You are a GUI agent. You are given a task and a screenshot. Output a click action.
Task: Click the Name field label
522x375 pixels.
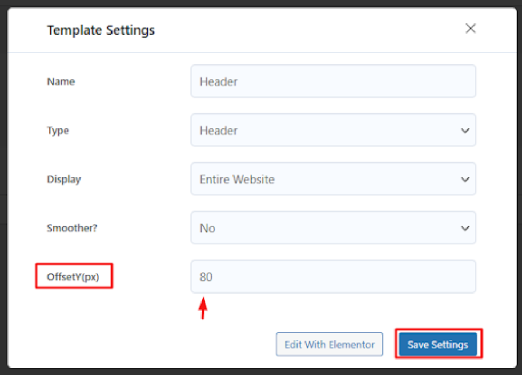point(61,82)
